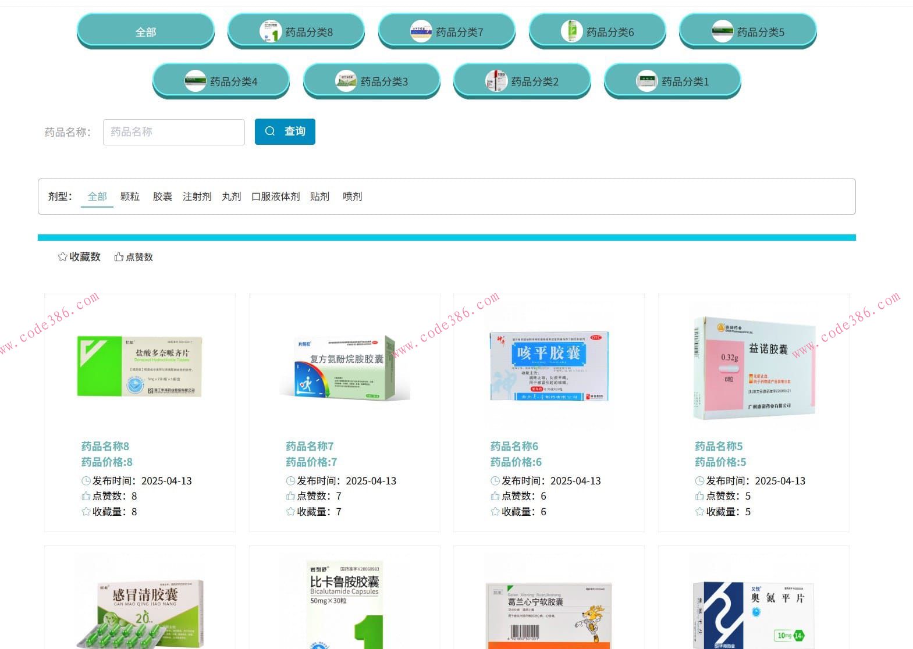Open category 药品分类5
This screenshot has width=913, height=649.
(748, 31)
